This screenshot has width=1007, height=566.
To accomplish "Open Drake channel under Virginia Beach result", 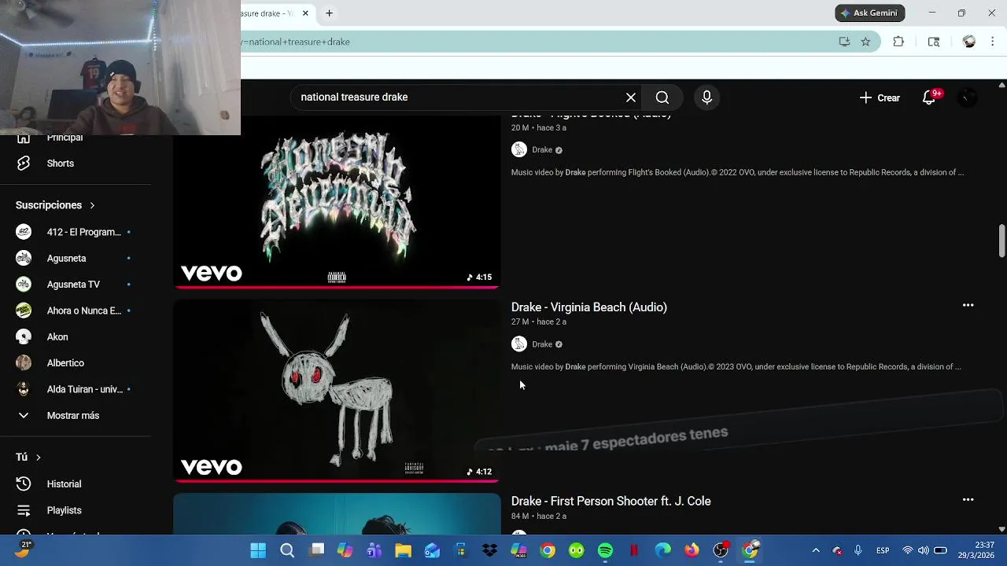I will [542, 344].
